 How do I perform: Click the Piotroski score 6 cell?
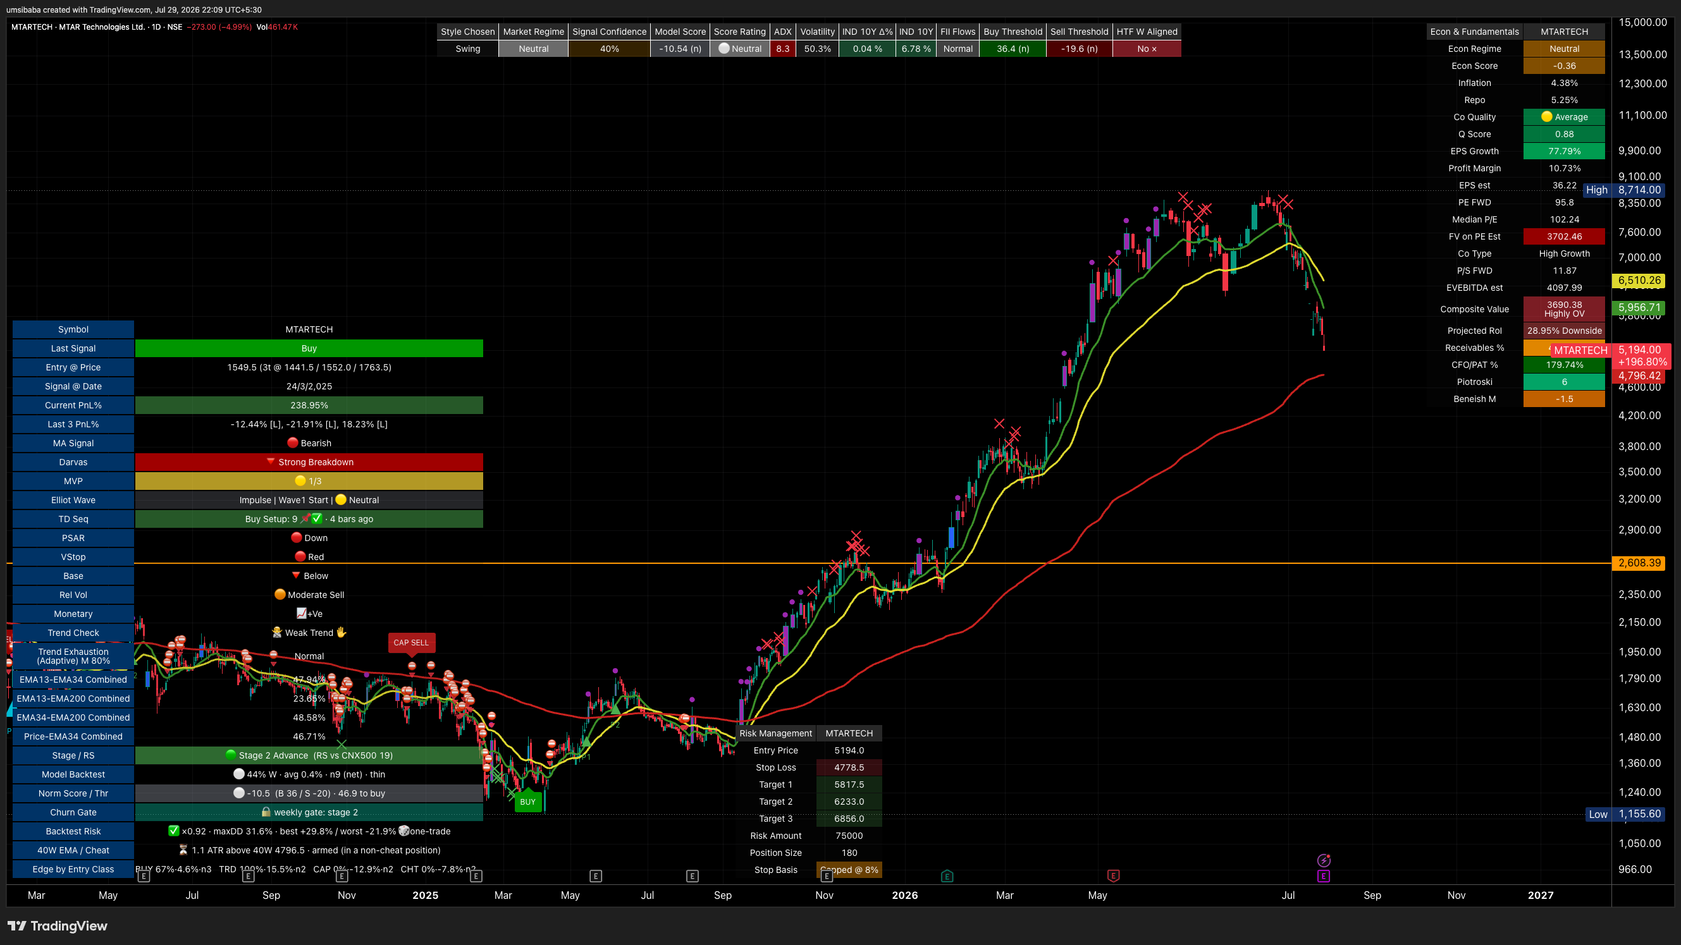[1564, 382]
